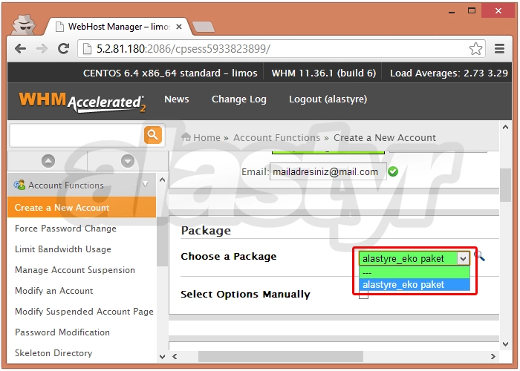
Task: Click the incognito spy icon
Action: (x=23, y=24)
